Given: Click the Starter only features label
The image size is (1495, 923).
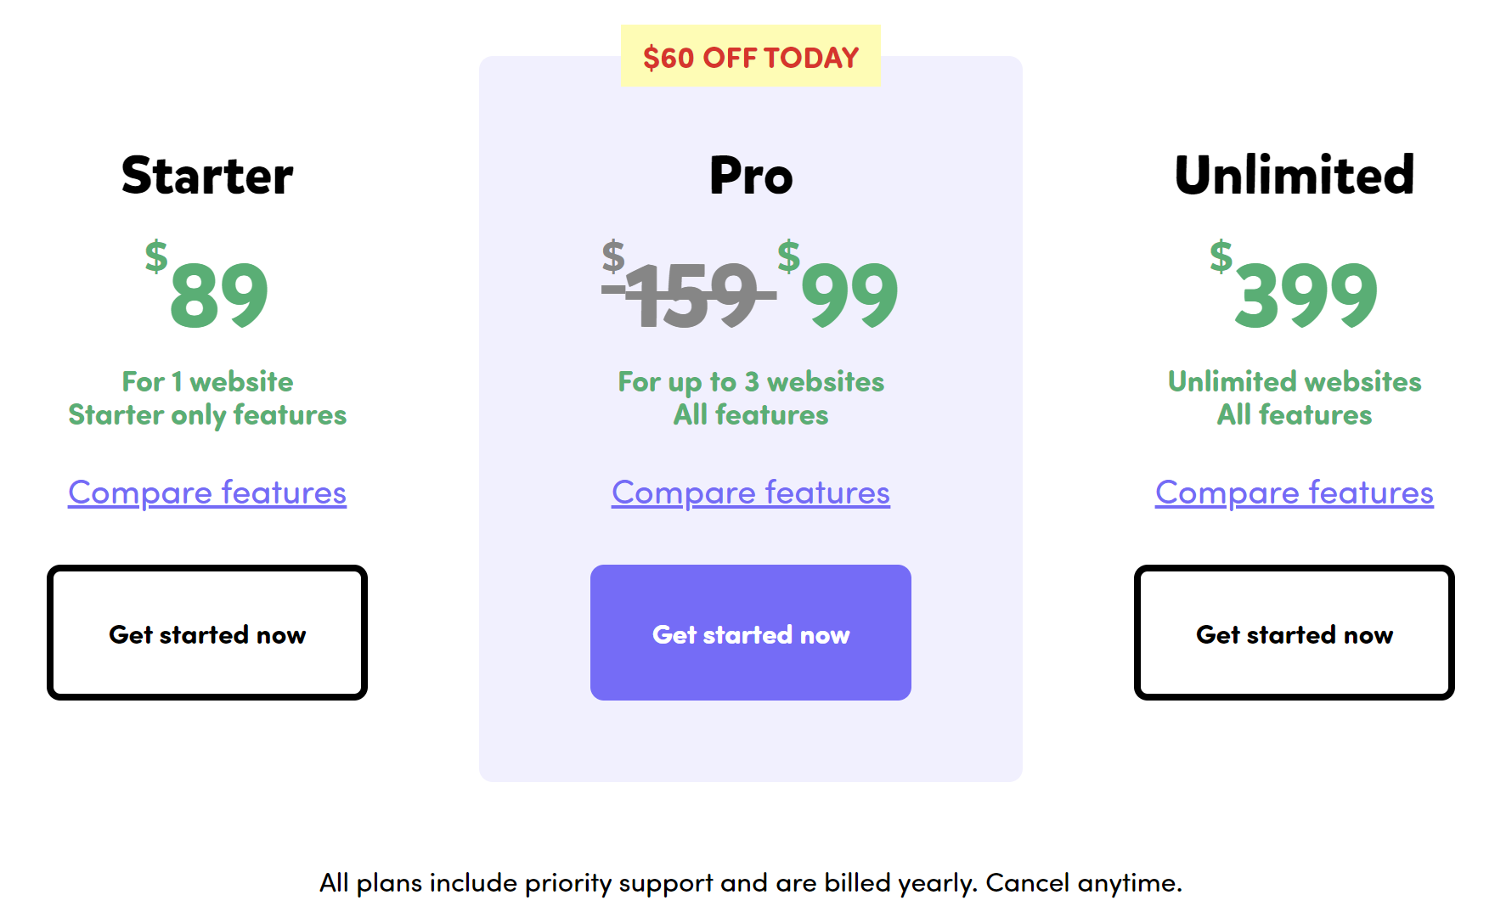Looking at the screenshot, I should (206, 415).
